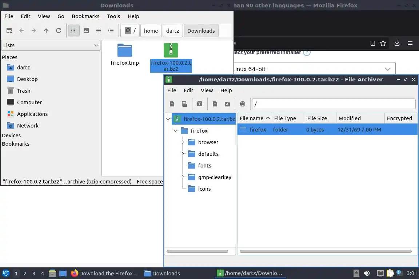
Task: Collapse the firefox-100.0.2.tar.bz2 tree root
Action: coord(168,119)
